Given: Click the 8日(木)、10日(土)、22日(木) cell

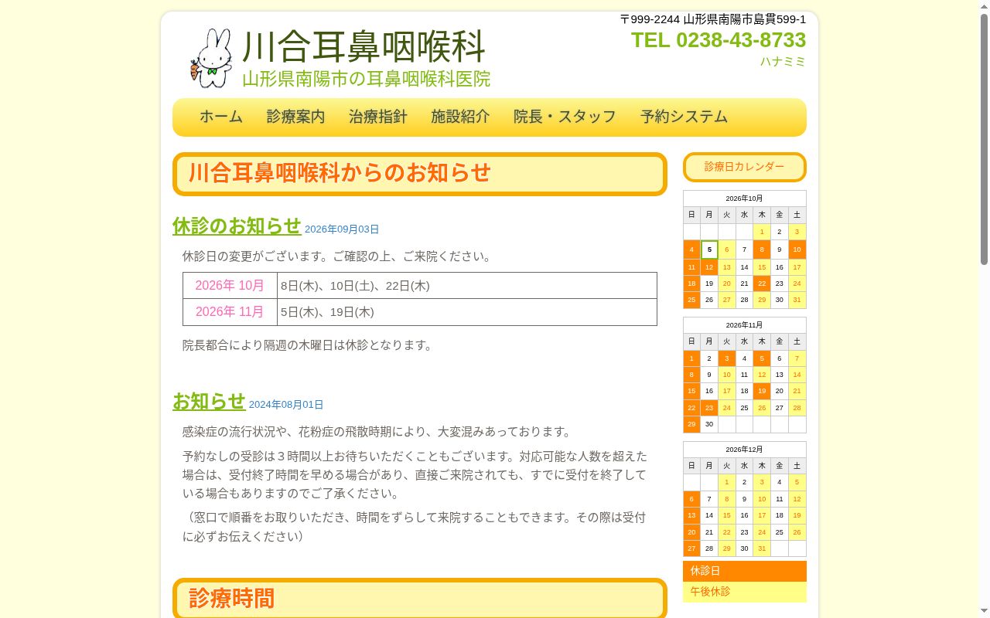Looking at the screenshot, I should pyautogui.click(x=467, y=286).
